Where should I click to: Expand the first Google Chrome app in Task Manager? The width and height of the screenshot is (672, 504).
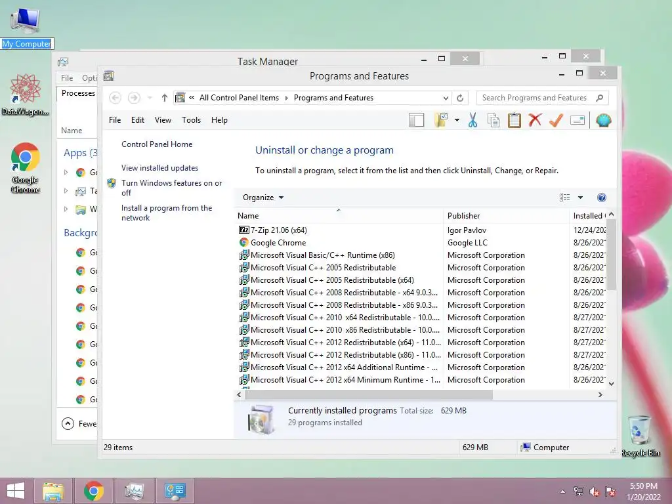click(x=66, y=173)
